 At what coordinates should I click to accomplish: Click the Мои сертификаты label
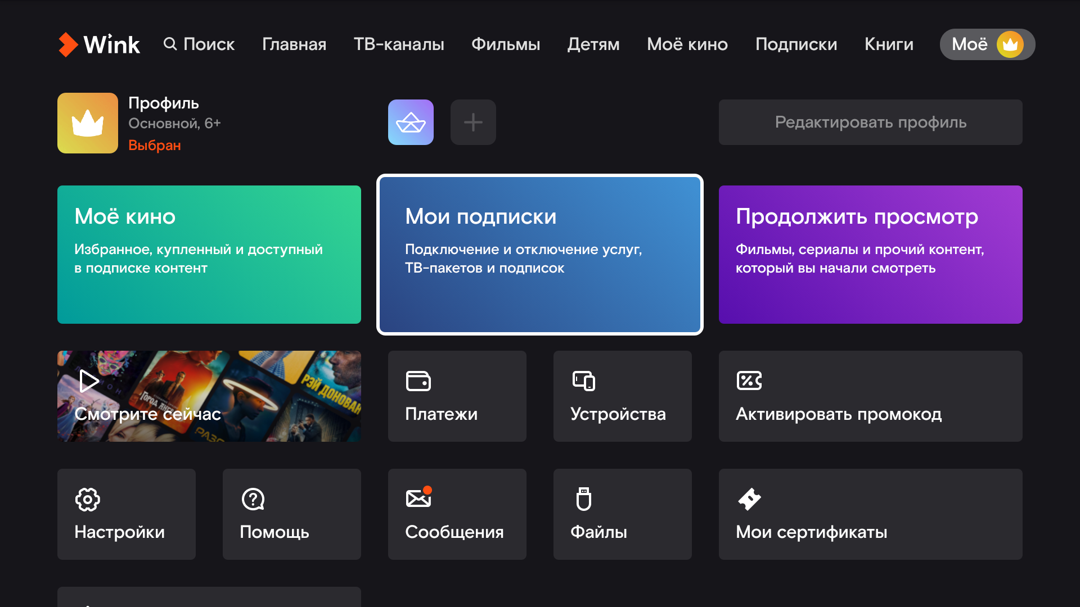[812, 532]
